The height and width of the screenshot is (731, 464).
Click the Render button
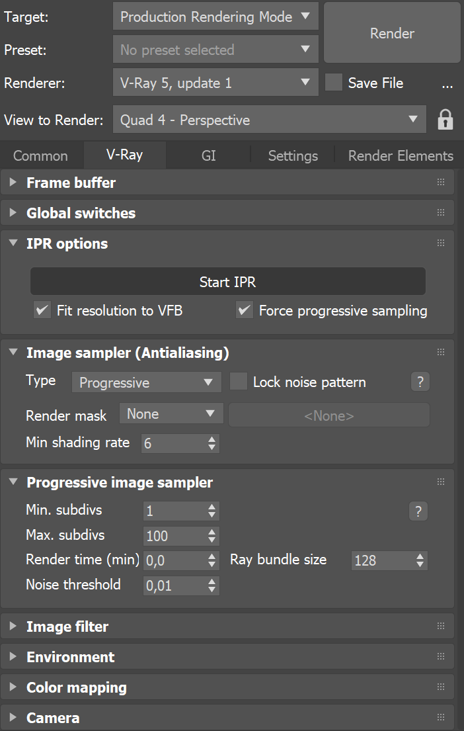point(393,33)
